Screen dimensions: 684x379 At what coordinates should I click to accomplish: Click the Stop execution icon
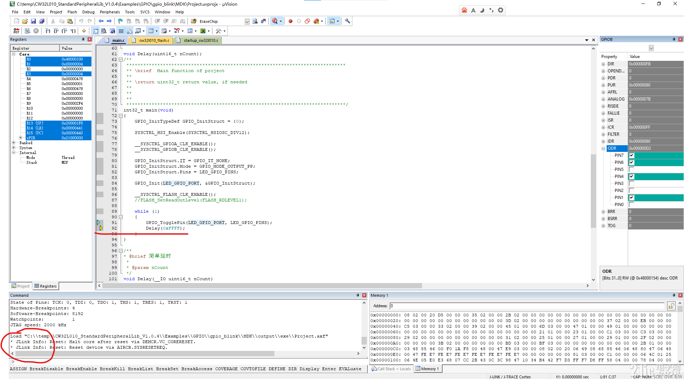pos(36,31)
